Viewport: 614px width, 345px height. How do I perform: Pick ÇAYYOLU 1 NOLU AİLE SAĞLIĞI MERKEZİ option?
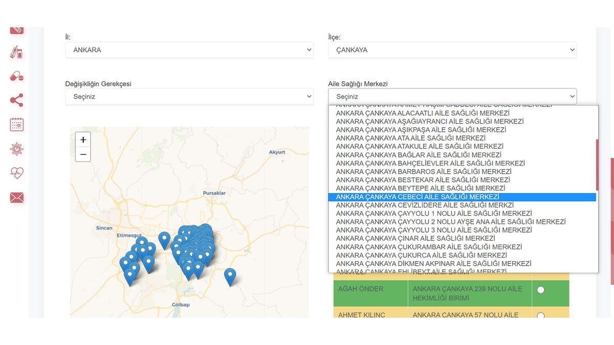coord(434,213)
